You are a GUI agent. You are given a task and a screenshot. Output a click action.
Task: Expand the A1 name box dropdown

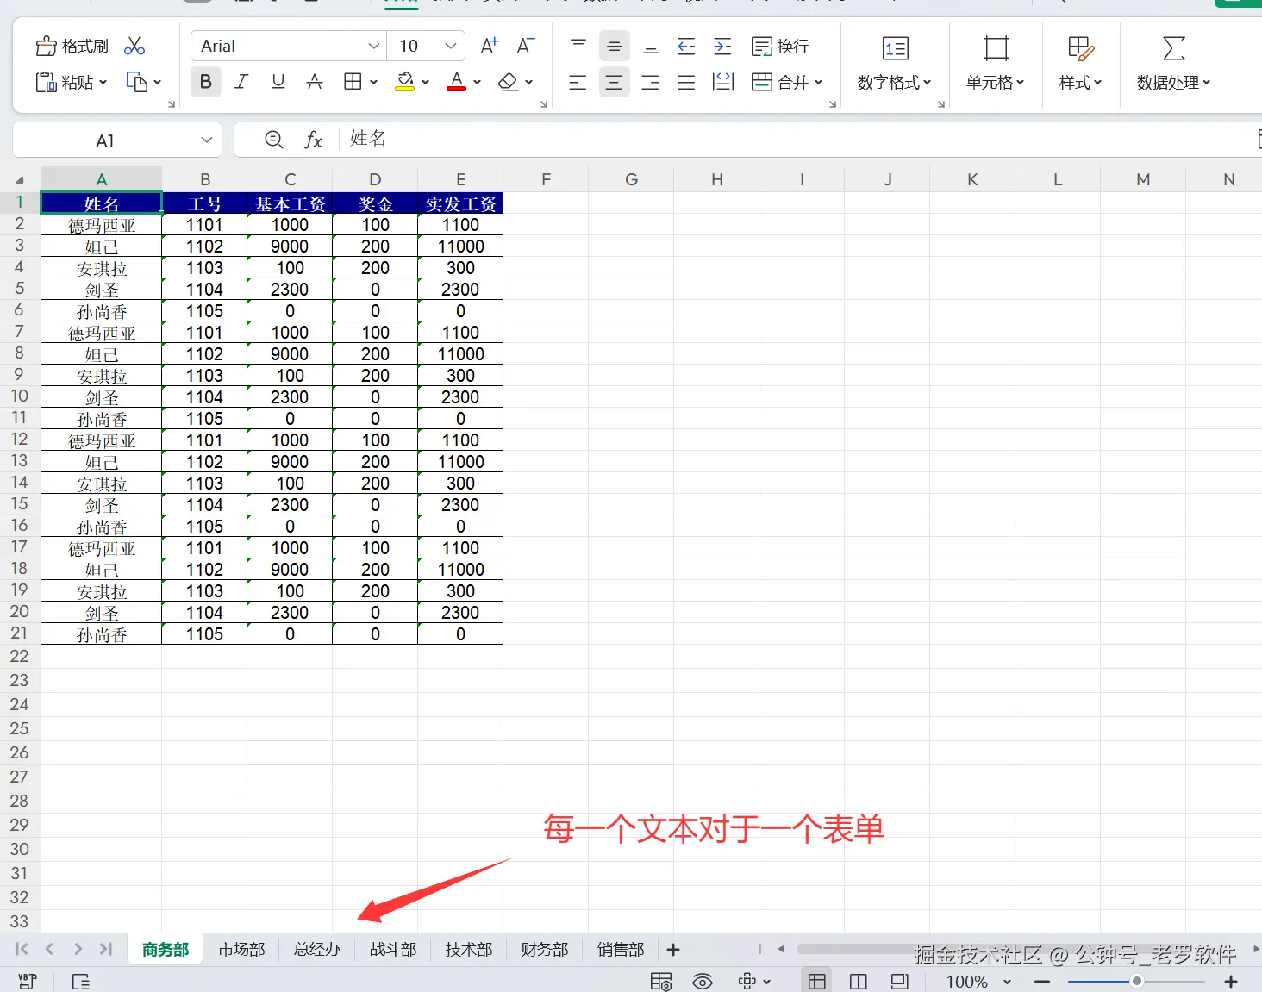coord(207,140)
